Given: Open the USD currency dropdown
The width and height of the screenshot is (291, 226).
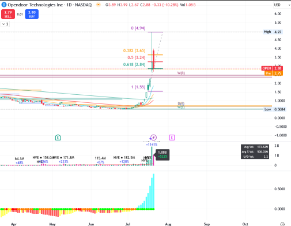Looking at the screenshot, I should [282, 5].
